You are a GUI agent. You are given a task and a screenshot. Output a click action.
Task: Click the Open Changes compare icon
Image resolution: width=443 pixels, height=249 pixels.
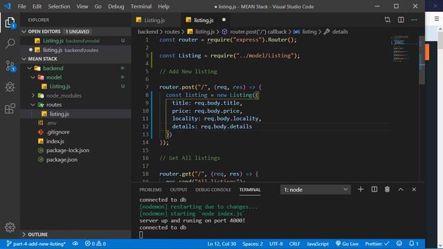(x=388, y=20)
